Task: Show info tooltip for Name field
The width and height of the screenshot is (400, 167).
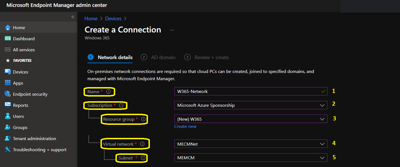Action: (109, 91)
